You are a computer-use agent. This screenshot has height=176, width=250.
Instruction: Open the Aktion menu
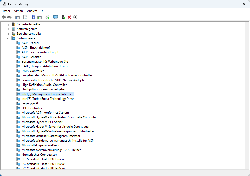click(18, 11)
